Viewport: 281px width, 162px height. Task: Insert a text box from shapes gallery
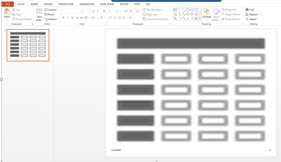176,10
